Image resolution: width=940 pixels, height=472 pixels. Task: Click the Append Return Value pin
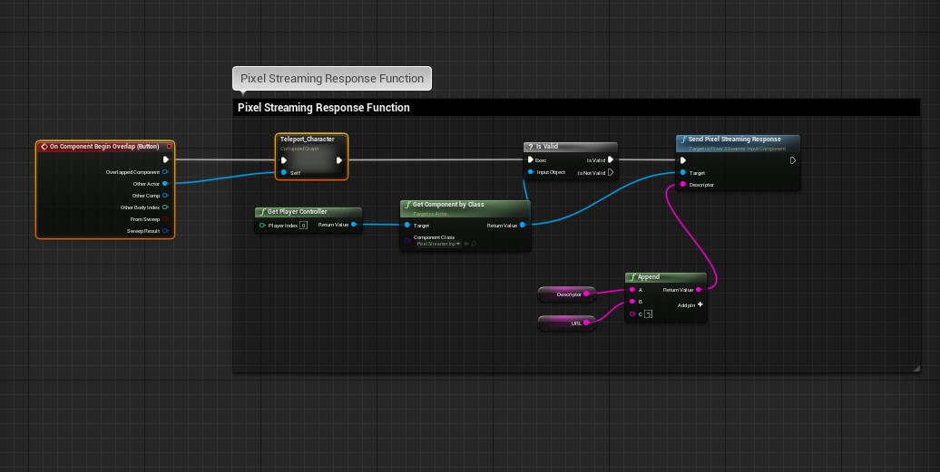point(699,290)
